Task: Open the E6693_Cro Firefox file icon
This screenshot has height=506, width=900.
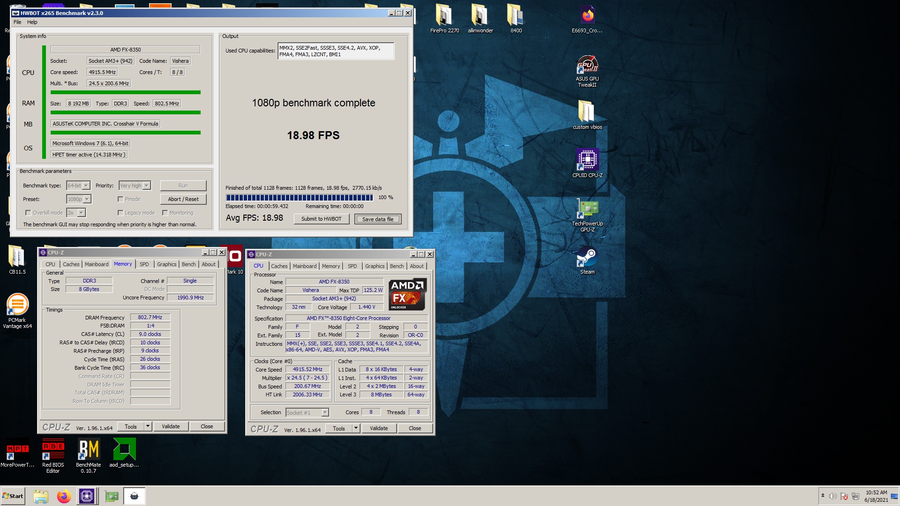Action: (587, 19)
